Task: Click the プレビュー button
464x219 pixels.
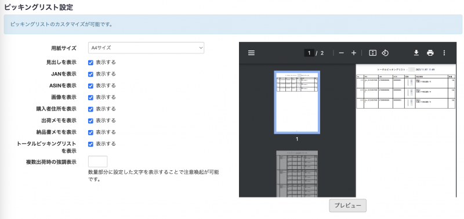Action: click(347, 206)
